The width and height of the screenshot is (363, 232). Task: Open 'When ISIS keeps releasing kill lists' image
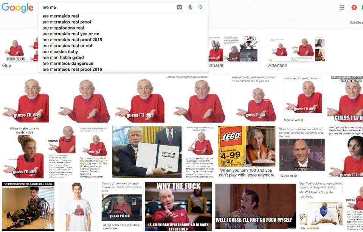click(28, 206)
